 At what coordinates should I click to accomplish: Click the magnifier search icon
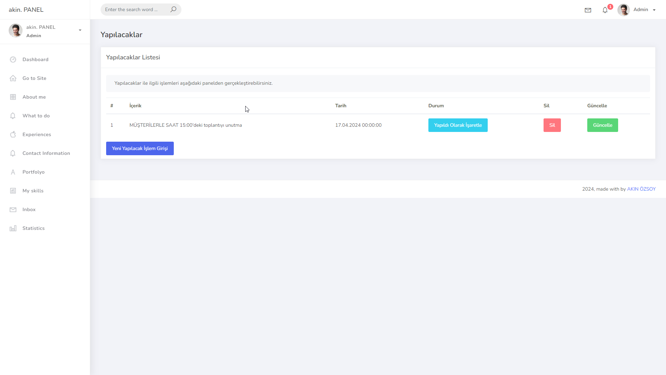tap(173, 9)
